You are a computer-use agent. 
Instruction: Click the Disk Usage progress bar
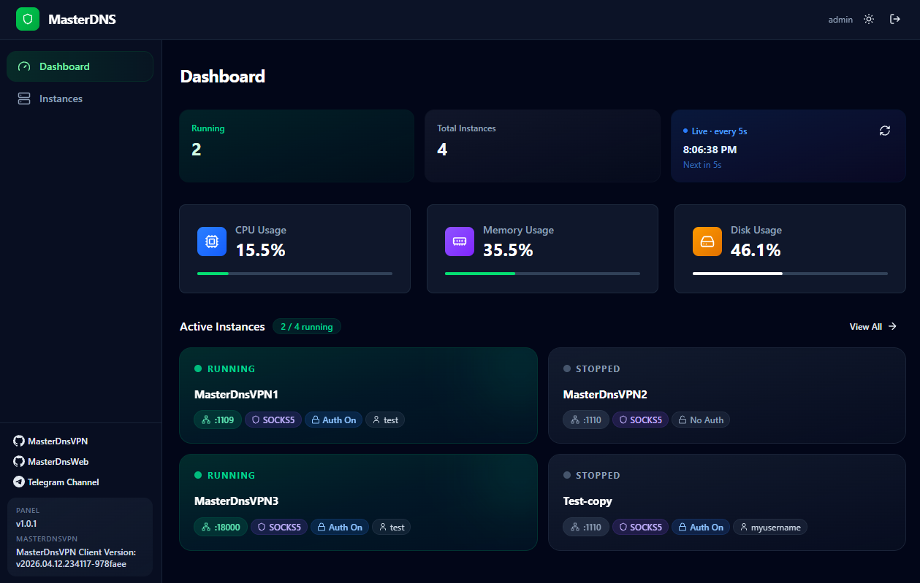(x=790, y=274)
